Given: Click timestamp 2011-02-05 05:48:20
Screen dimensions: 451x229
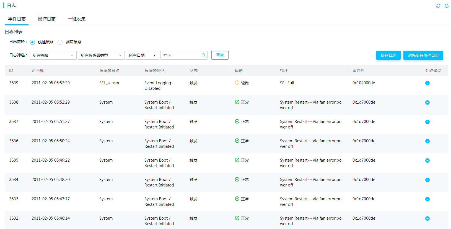Looking at the screenshot, I should tap(51, 180).
